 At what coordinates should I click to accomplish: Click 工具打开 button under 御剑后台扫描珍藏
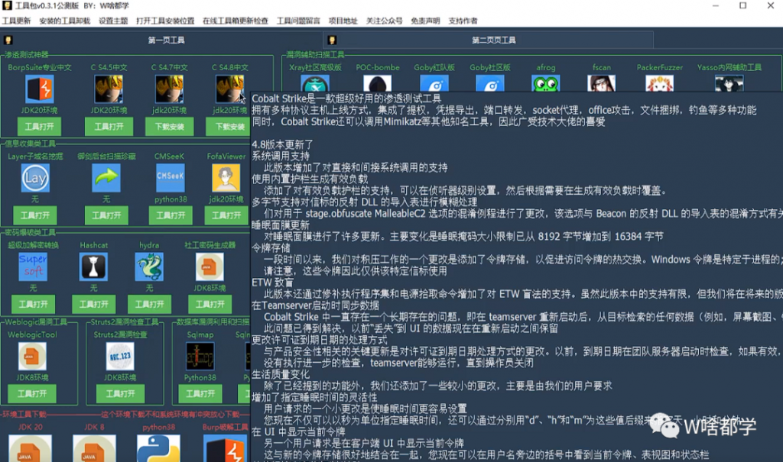click(x=106, y=215)
